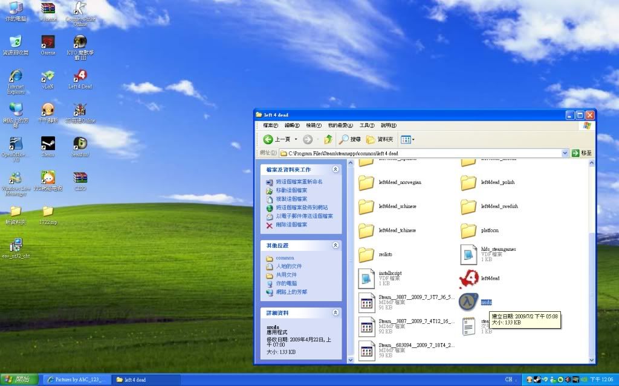Click the Windows Start button
The image size is (619, 386).
pos(19,379)
